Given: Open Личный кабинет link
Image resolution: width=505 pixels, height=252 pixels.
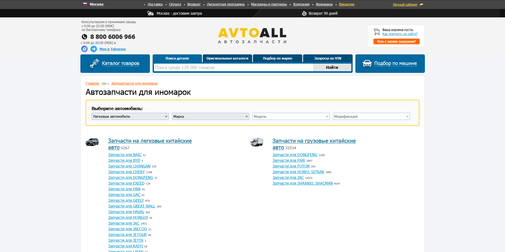Looking at the screenshot, I should click(405, 5).
